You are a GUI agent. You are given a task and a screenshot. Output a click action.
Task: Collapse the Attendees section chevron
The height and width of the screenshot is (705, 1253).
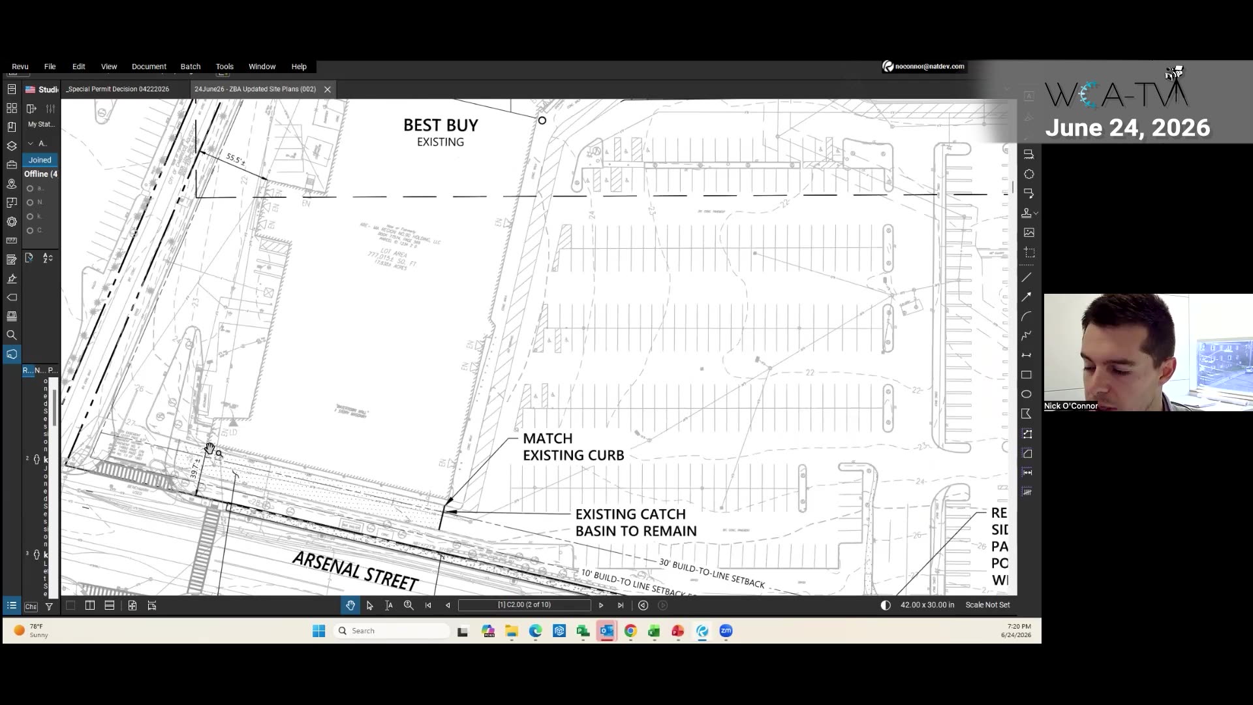click(x=30, y=144)
